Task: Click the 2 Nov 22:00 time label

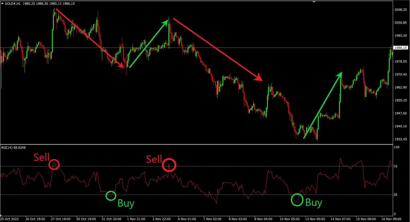Action: [162, 219]
